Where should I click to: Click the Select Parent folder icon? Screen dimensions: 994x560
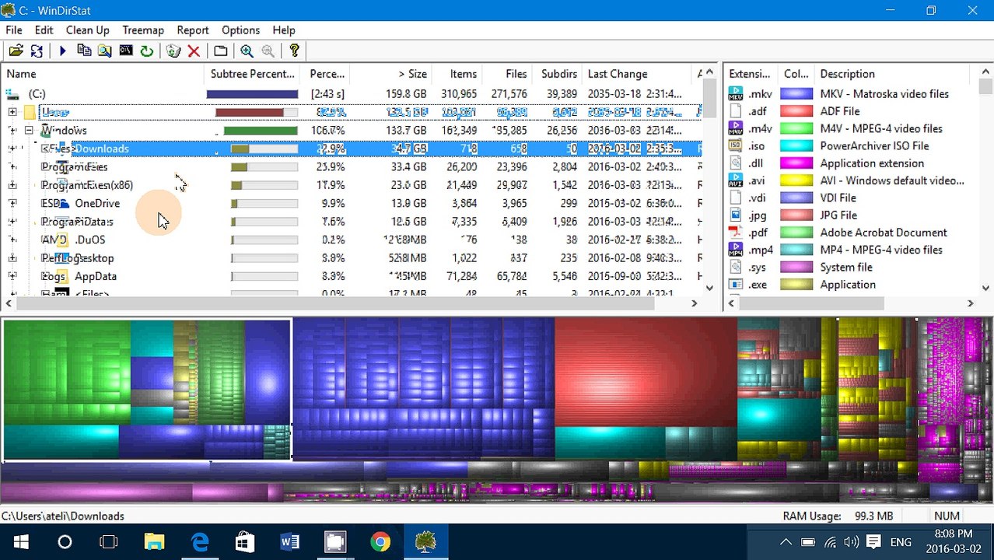(221, 51)
